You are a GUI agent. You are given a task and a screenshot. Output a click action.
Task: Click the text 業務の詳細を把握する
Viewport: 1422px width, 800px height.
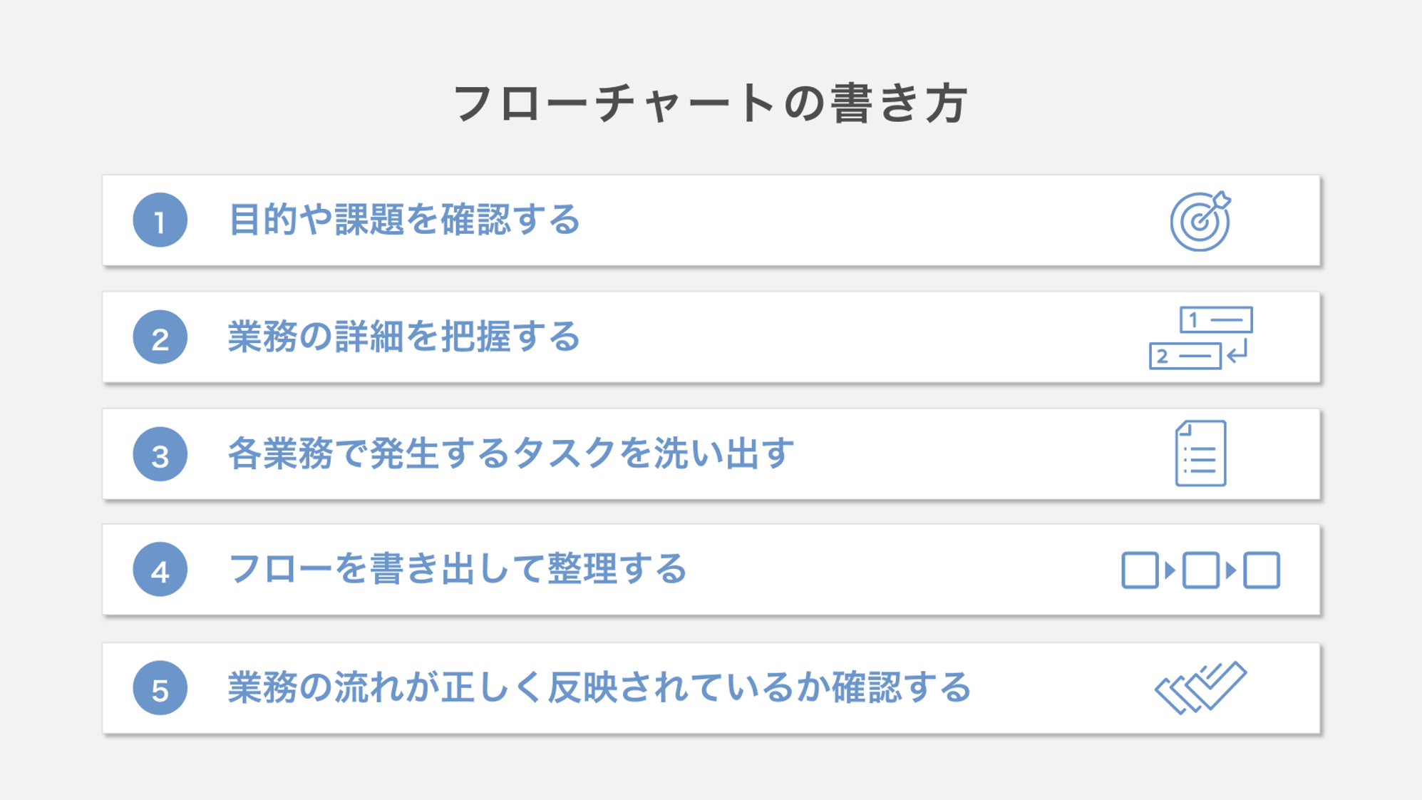404,337
